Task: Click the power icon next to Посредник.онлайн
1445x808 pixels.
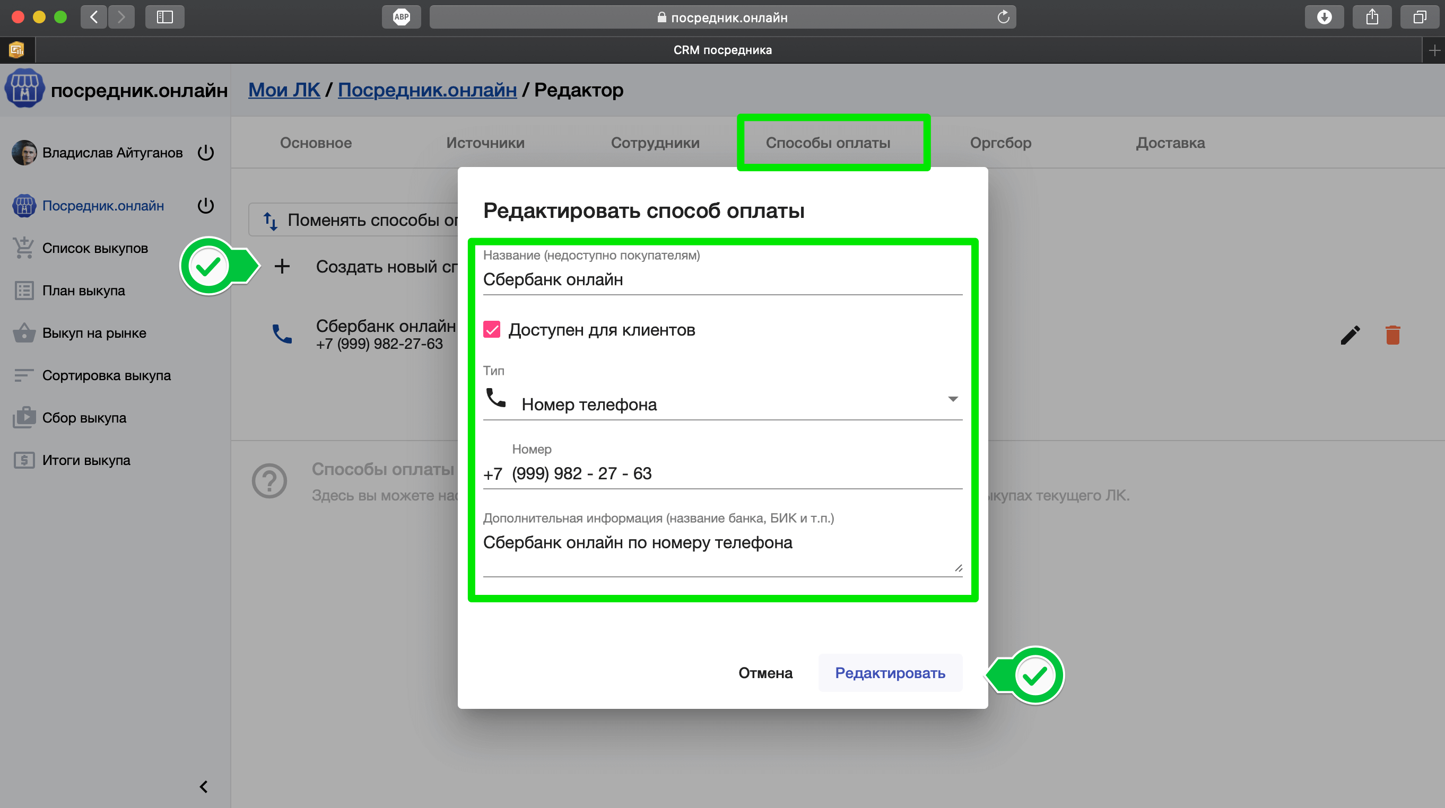Action: pos(206,206)
